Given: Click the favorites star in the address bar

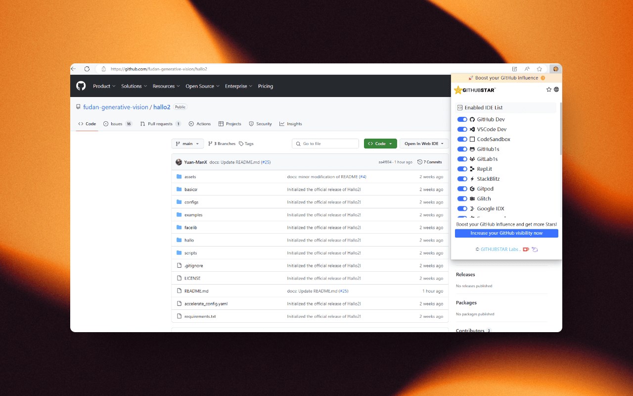Looking at the screenshot, I should coord(540,69).
